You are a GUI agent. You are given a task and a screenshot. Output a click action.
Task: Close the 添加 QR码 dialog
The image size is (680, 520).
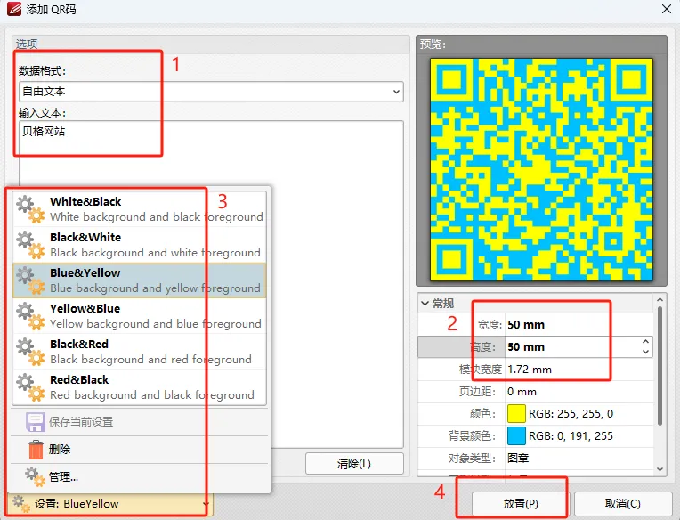667,9
